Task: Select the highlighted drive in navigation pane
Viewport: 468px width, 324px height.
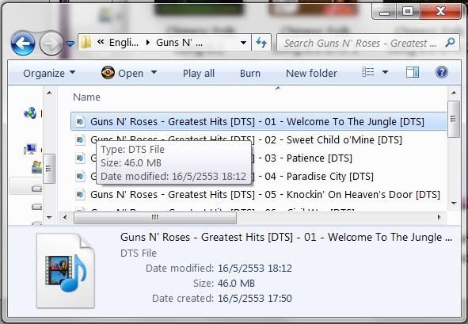Action: (x=26, y=186)
